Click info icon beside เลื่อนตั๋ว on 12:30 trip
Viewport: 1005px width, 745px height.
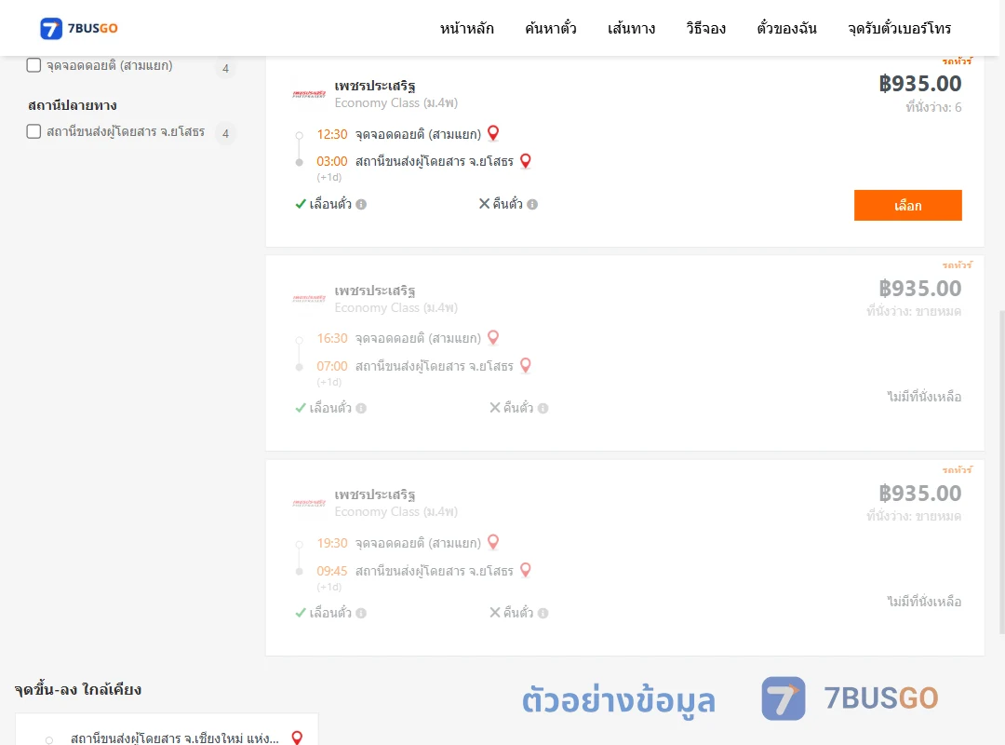[x=361, y=204]
